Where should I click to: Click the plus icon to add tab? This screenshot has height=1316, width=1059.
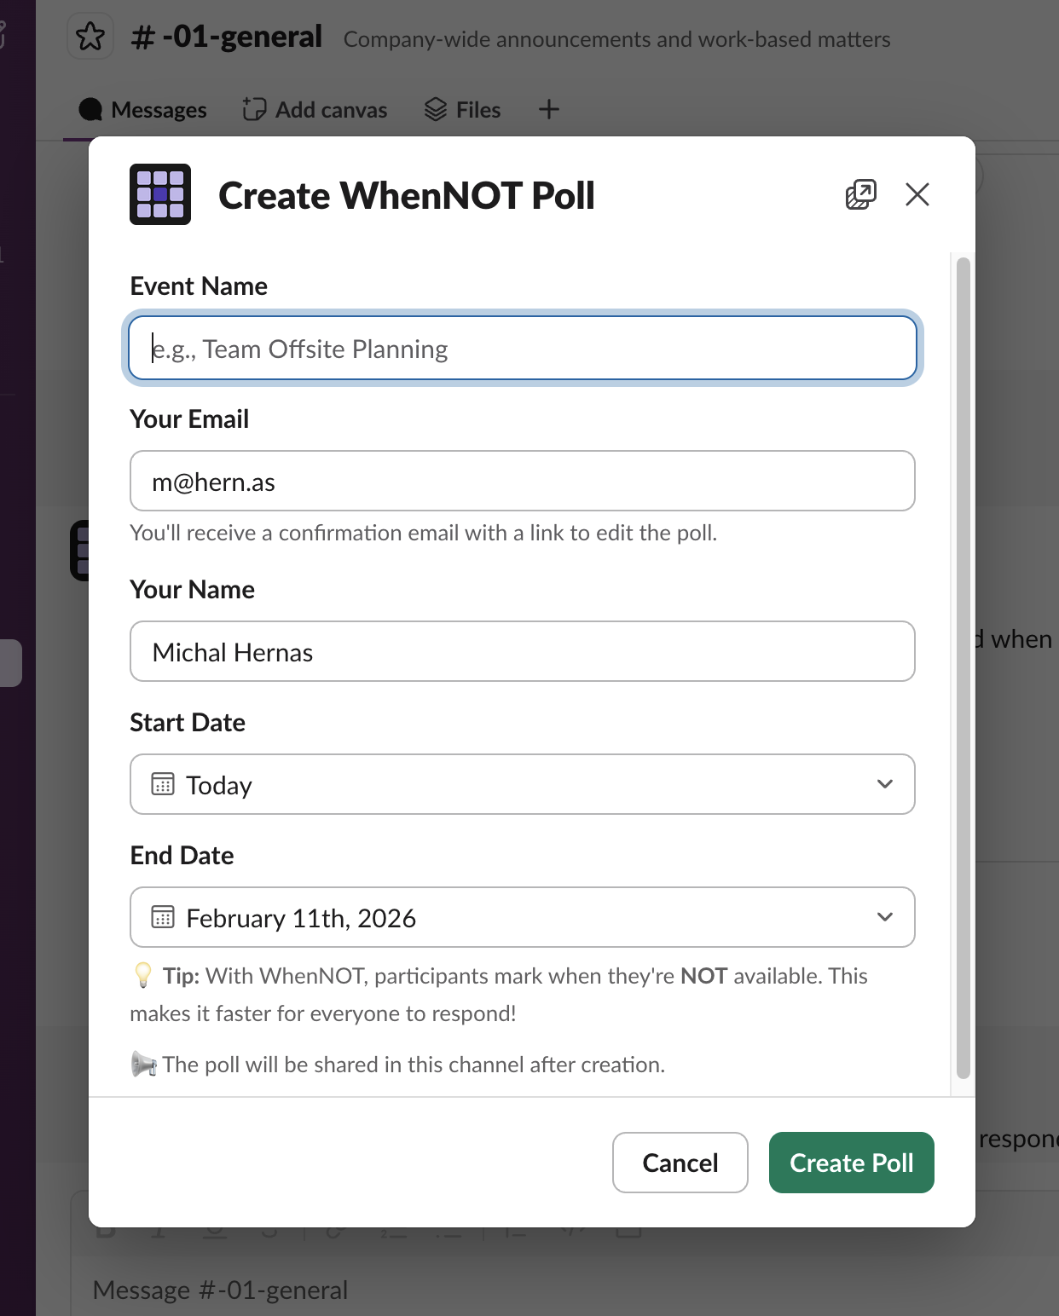coord(549,109)
